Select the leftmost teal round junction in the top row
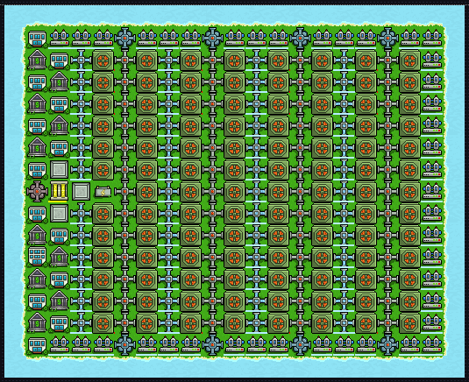Screen dimensions: 469x382 (125, 38)
